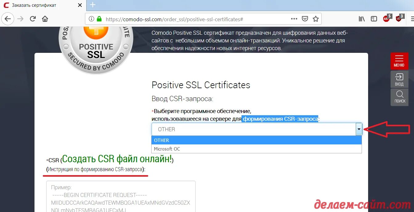Viewport: 414px width, 212px height.
Task: Click the ВХОД login side button
Action: (x=399, y=79)
